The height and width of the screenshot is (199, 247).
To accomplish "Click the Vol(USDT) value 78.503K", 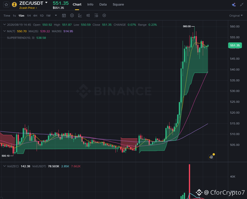I will [54, 166].
